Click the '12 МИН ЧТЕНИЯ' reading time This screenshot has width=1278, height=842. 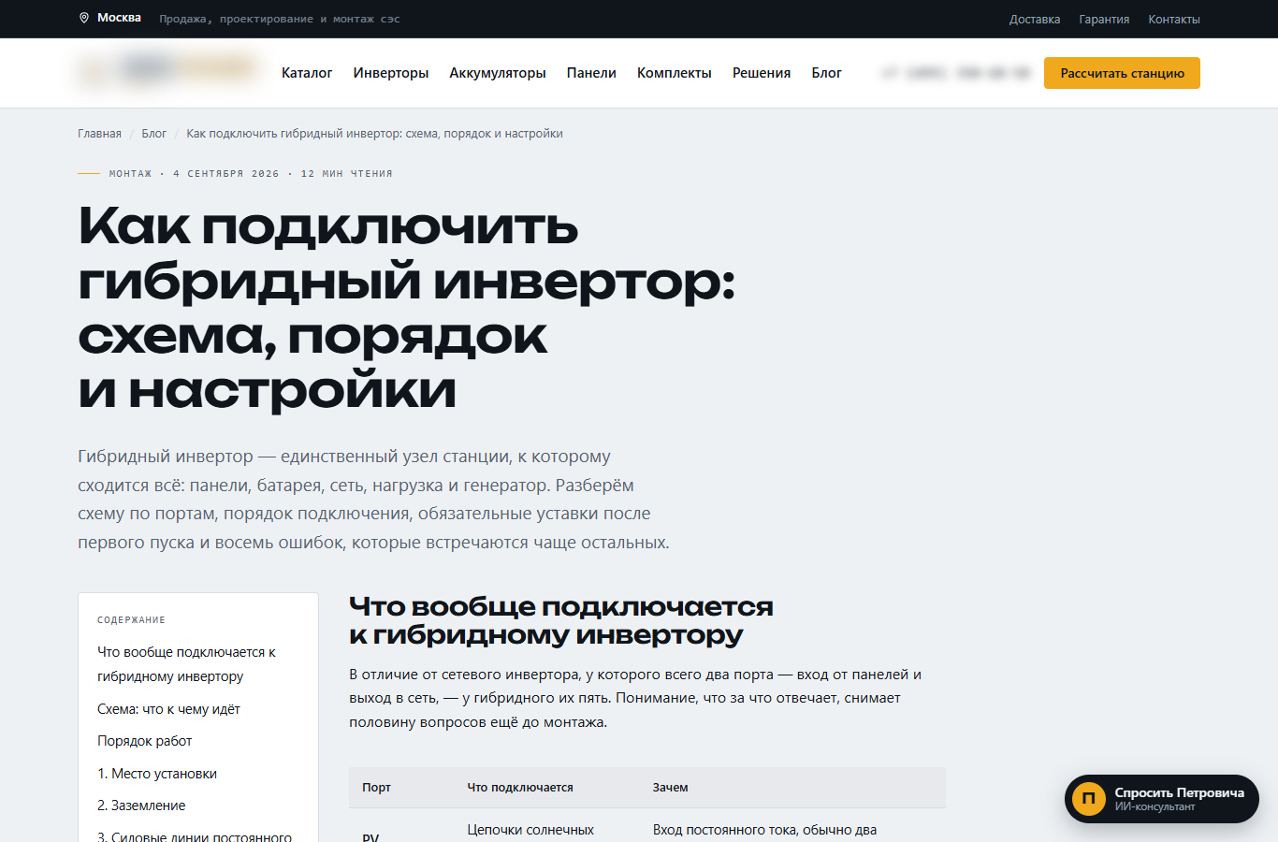[347, 174]
